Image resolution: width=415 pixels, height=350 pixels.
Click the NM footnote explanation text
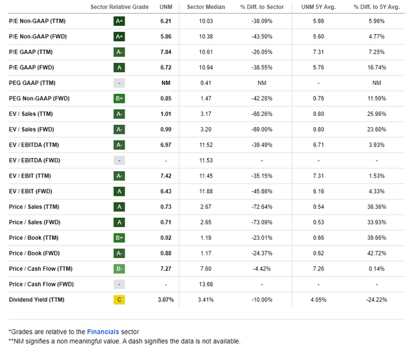coord(124,342)
